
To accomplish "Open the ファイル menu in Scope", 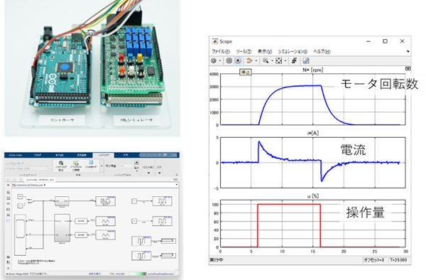I will pos(221,51).
